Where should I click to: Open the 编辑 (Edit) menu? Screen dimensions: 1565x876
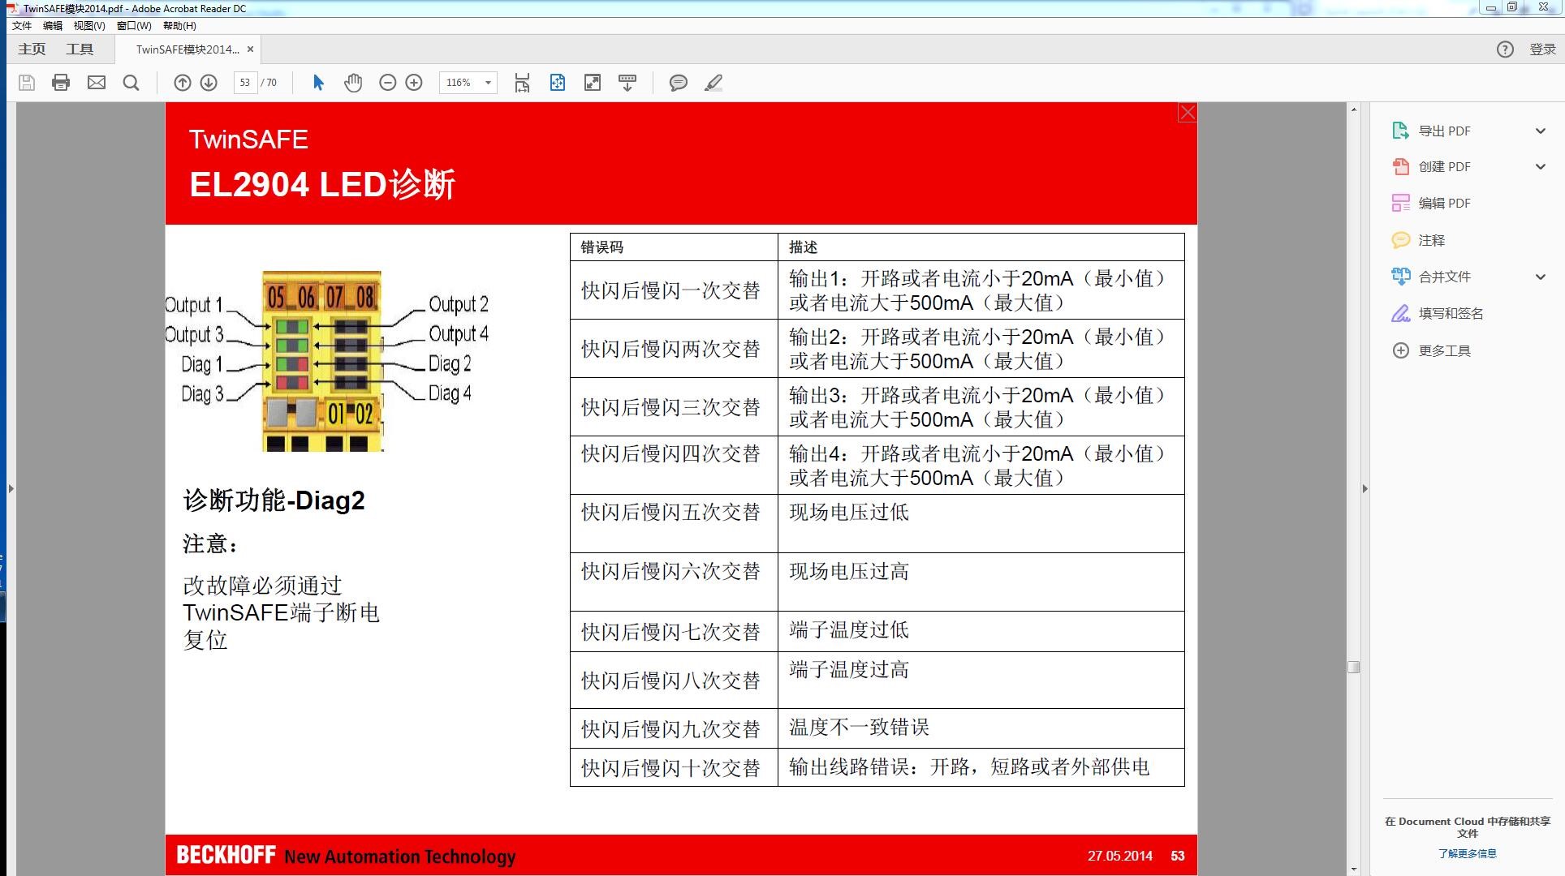pyautogui.click(x=53, y=26)
